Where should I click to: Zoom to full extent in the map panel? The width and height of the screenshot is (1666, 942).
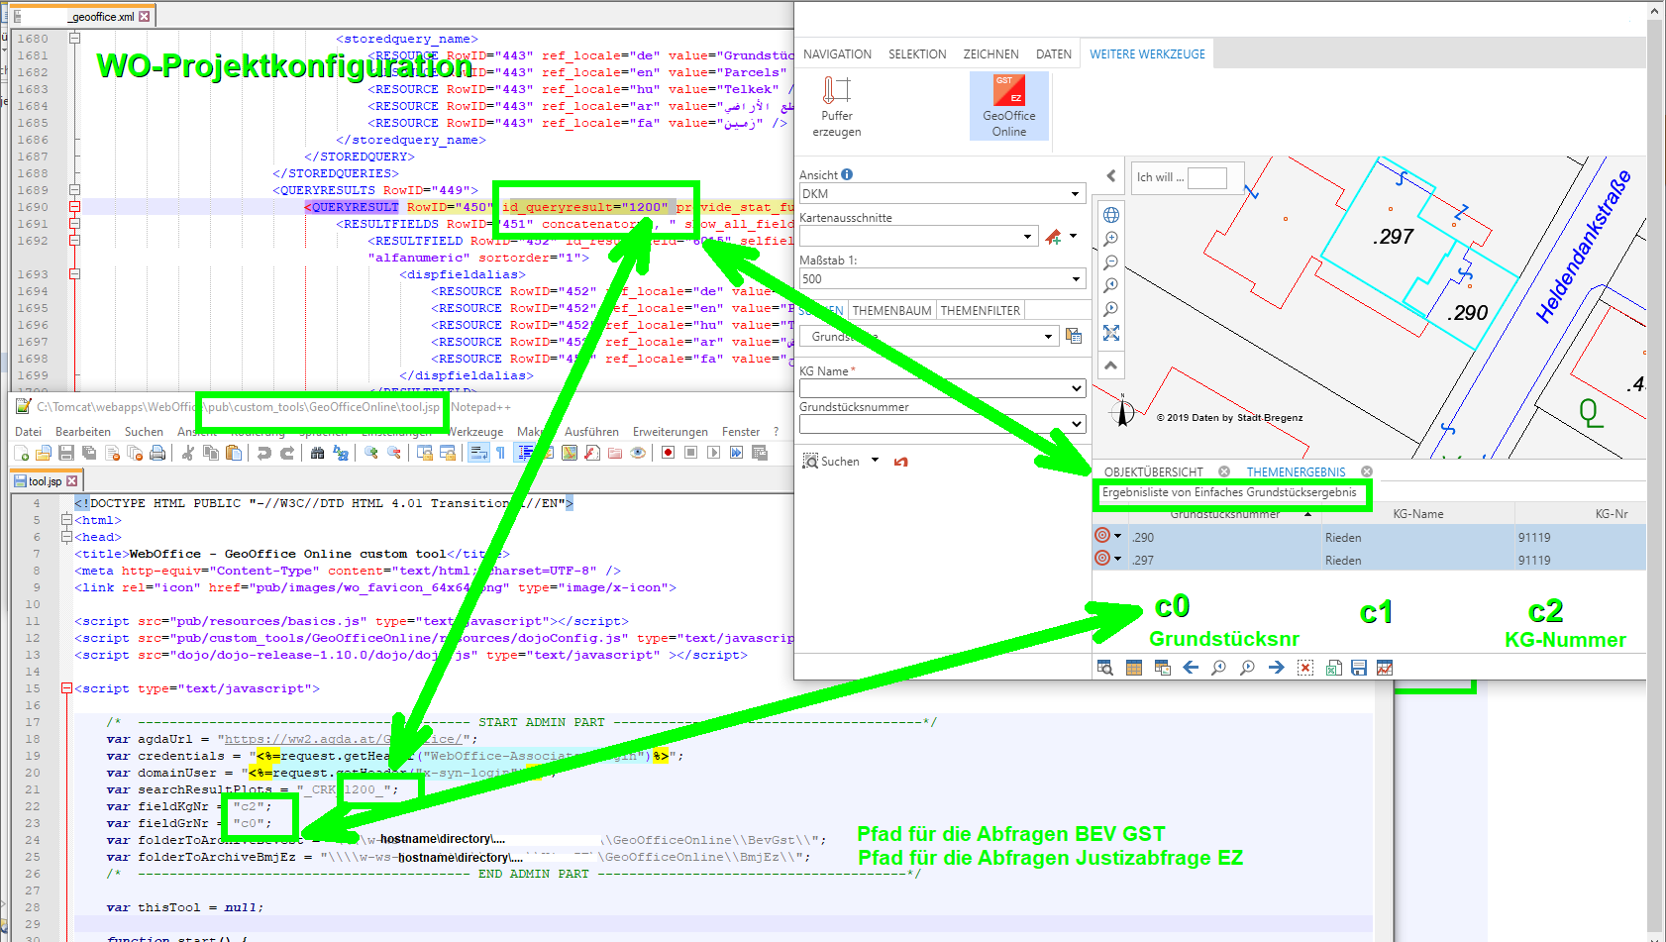[1111, 331]
